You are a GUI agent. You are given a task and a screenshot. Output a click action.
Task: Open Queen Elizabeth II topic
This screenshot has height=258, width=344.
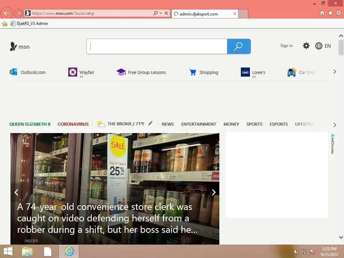click(30, 124)
